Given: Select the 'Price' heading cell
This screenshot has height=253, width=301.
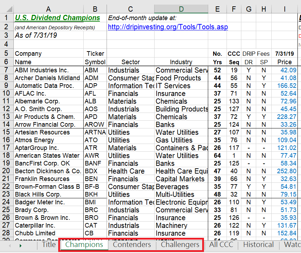Looking at the screenshot, I should 284,62.
